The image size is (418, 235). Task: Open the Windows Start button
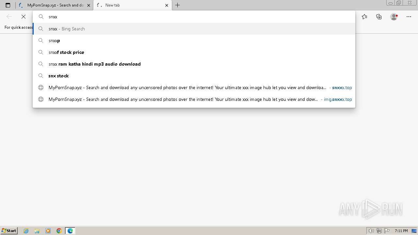(x=9, y=231)
